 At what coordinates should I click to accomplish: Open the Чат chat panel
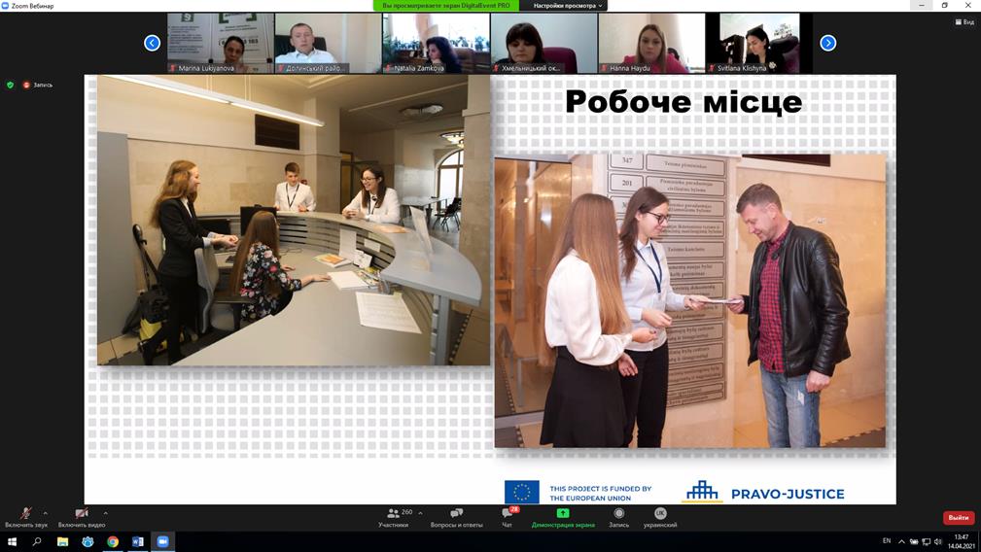pyautogui.click(x=507, y=516)
